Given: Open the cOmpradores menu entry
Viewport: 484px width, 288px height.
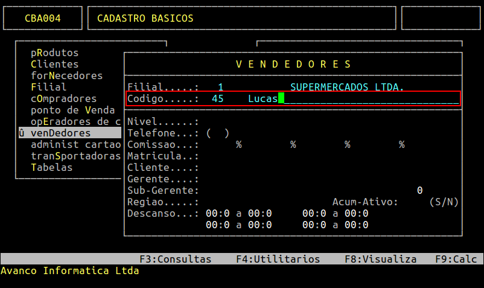Looking at the screenshot, I should pos(63,99).
